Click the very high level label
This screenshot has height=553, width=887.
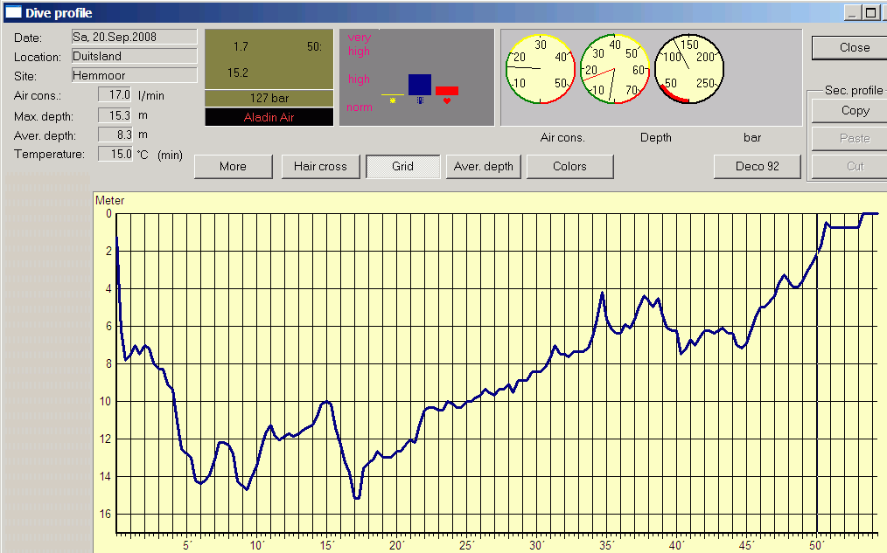point(360,44)
